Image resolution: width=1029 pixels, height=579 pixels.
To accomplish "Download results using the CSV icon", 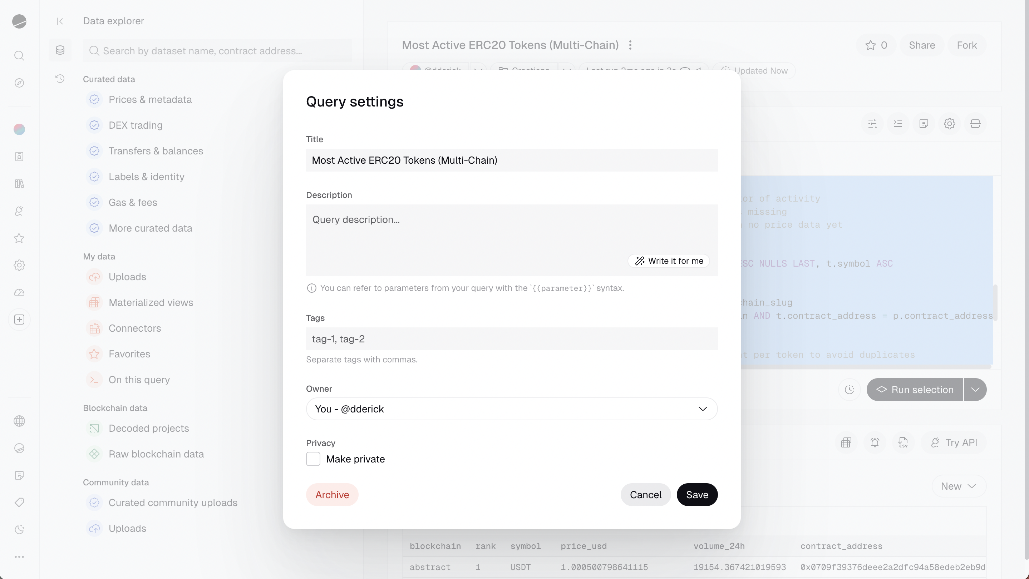I will click(903, 442).
